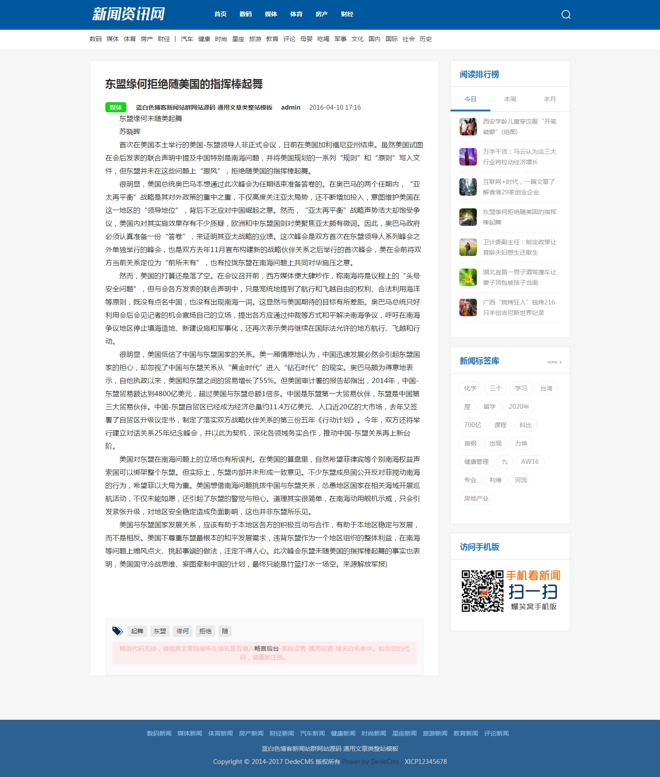This screenshot has height=777, width=660.
Task: Click the 健康管理 tag in tag library
Action: click(x=476, y=462)
